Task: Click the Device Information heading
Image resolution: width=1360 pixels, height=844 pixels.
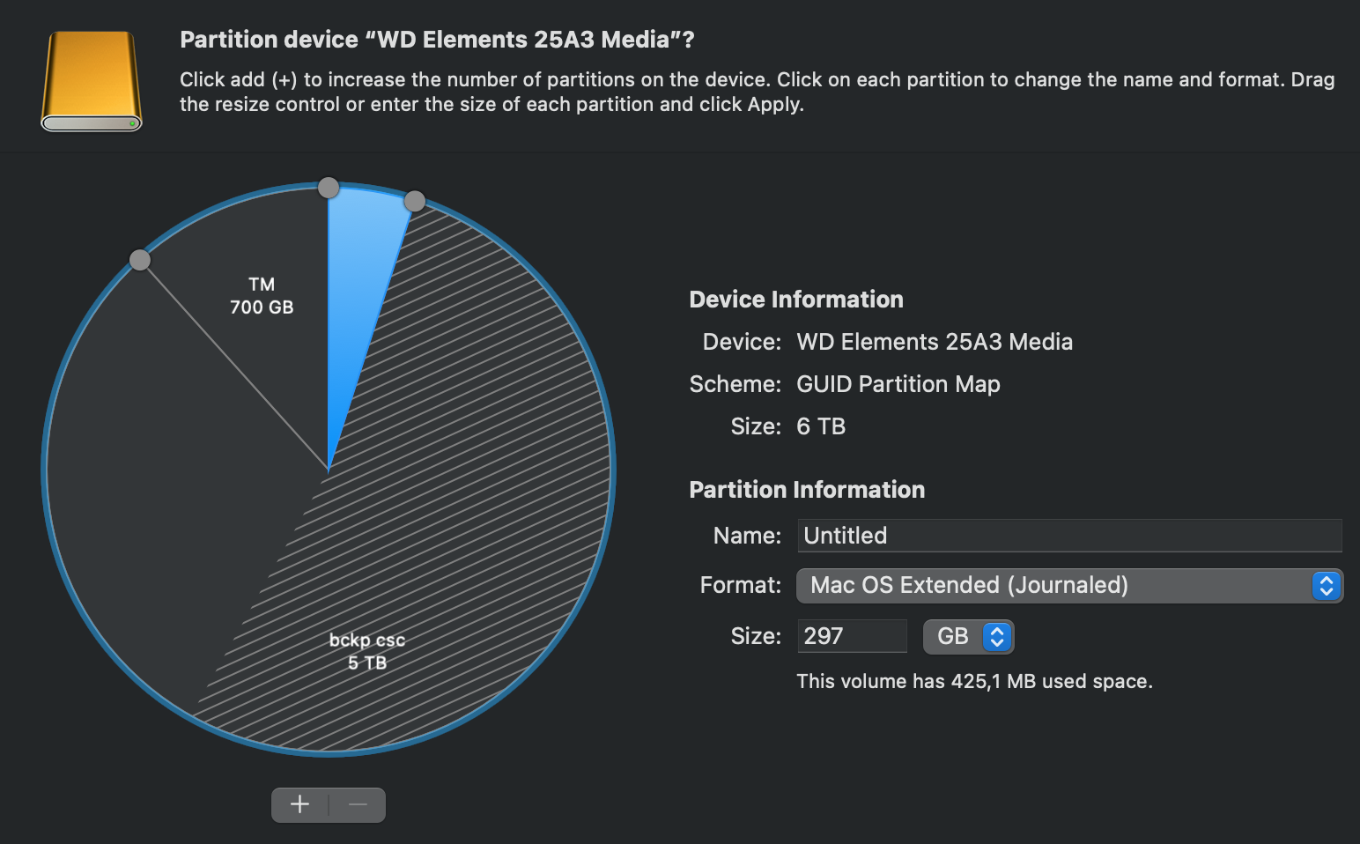Action: point(795,299)
